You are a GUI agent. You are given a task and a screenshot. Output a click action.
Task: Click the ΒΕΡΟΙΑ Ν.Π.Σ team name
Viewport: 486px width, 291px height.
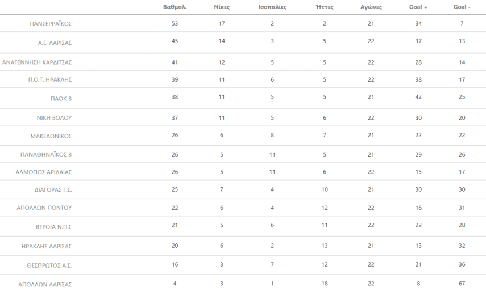pyautogui.click(x=53, y=226)
